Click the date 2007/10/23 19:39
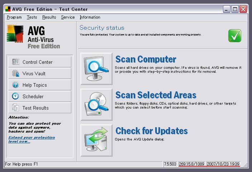 pos(223,164)
